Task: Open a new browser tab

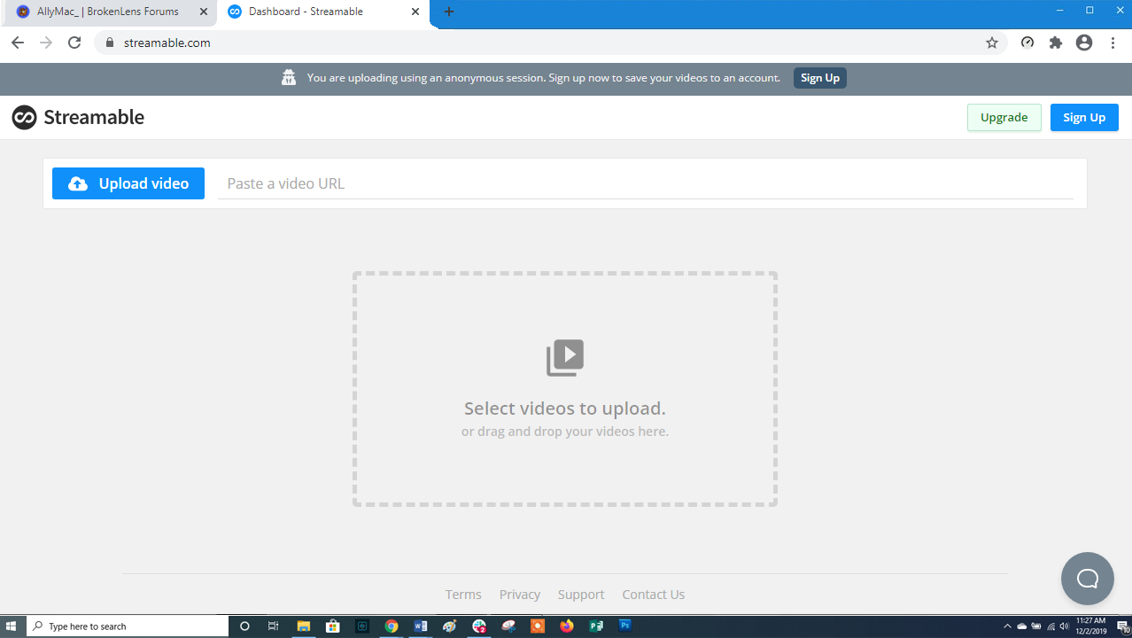Action: (449, 12)
